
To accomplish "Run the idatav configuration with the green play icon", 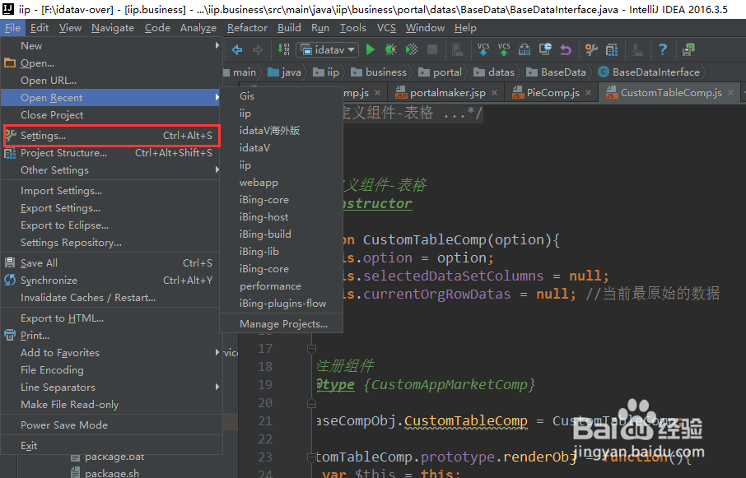I will click(x=371, y=49).
